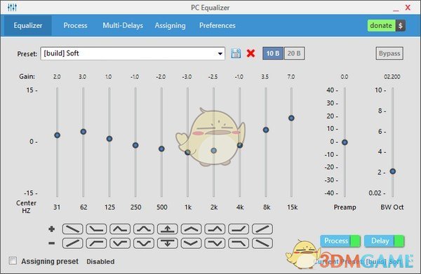The image size is (421, 274).
Task: Click the 500 Hz band slider handle
Action: (x=161, y=149)
